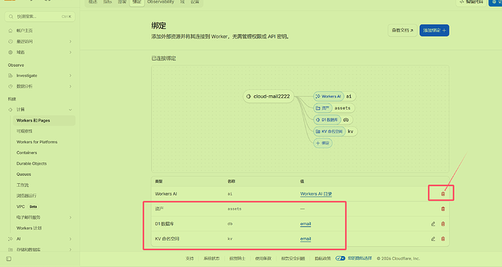Image resolution: width=502 pixels, height=267 pixels.
Task: Open 查看文档 documentation link
Action: [x=402, y=31]
